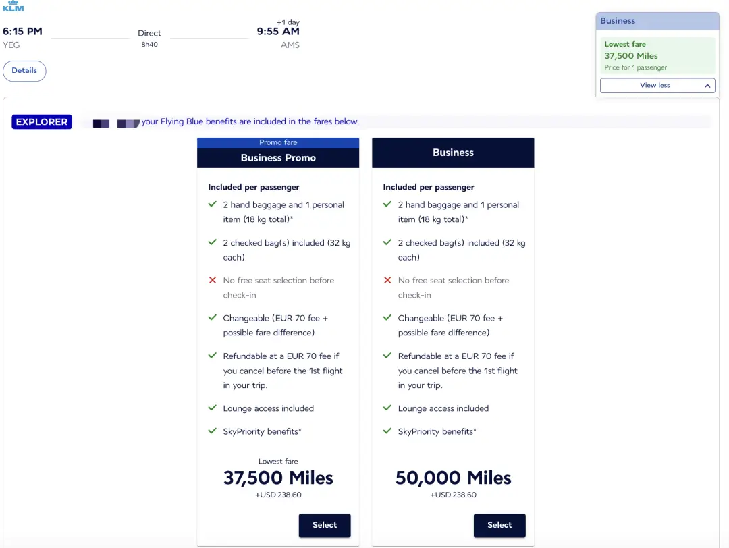729x548 pixels.
Task: Click Business Refundable checkmark icon
Action: pos(387,356)
